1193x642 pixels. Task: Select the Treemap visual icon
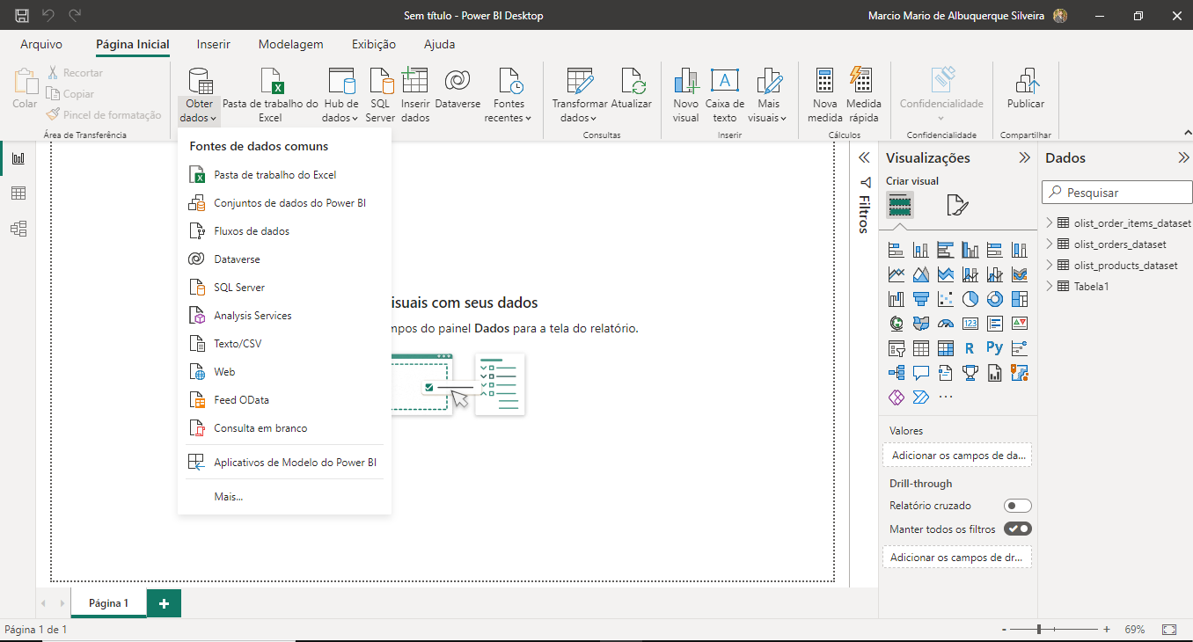coord(1020,299)
